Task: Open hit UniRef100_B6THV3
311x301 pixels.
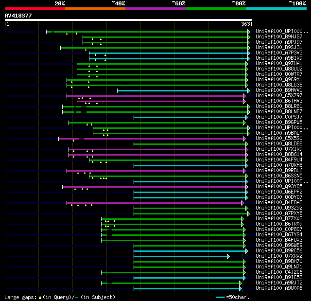Action: click(279, 101)
